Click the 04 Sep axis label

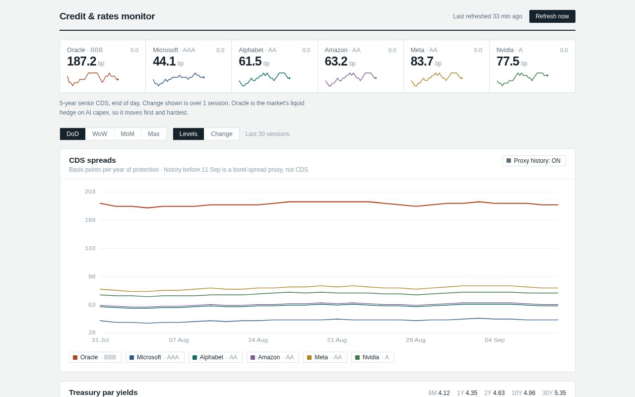pyautogui.click(x=495, y=340)
